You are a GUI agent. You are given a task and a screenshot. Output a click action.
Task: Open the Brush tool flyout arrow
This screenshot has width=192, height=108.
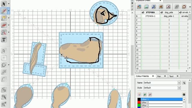click(x=9, y=11)
